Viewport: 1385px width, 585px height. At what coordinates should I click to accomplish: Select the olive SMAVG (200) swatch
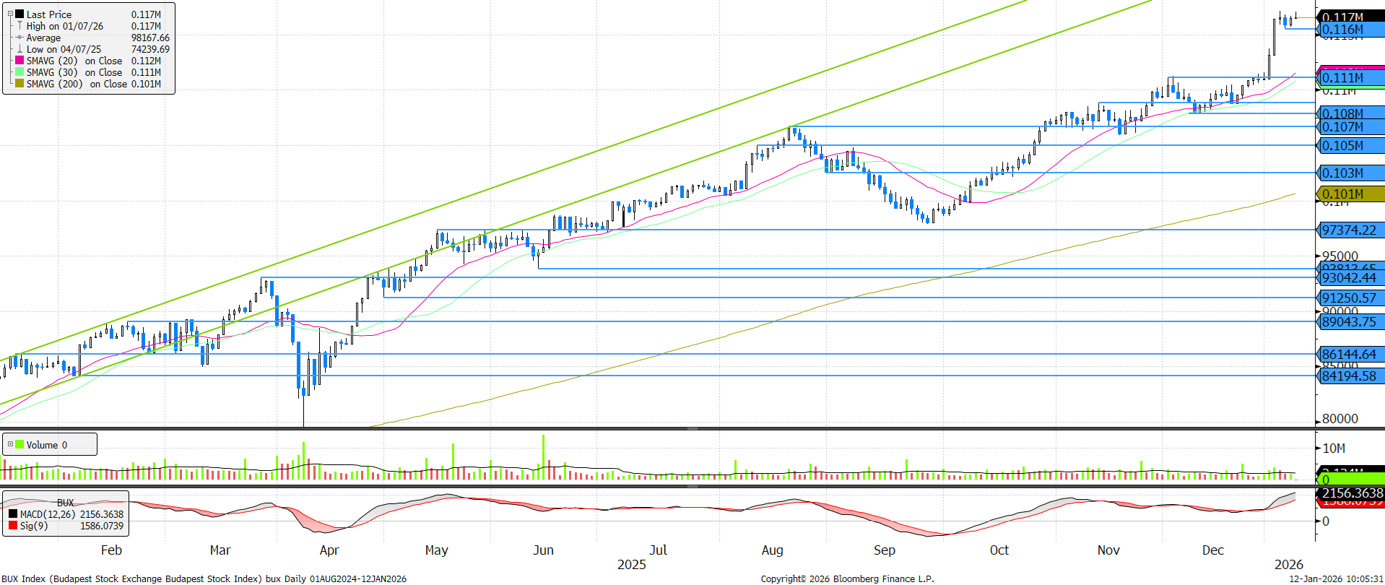tap(19, 84)
